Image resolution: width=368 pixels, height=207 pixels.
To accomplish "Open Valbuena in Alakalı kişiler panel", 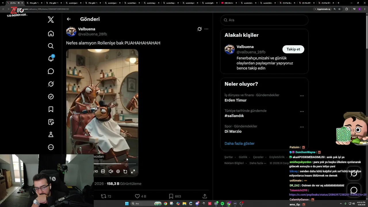I will tap(245, 47).
